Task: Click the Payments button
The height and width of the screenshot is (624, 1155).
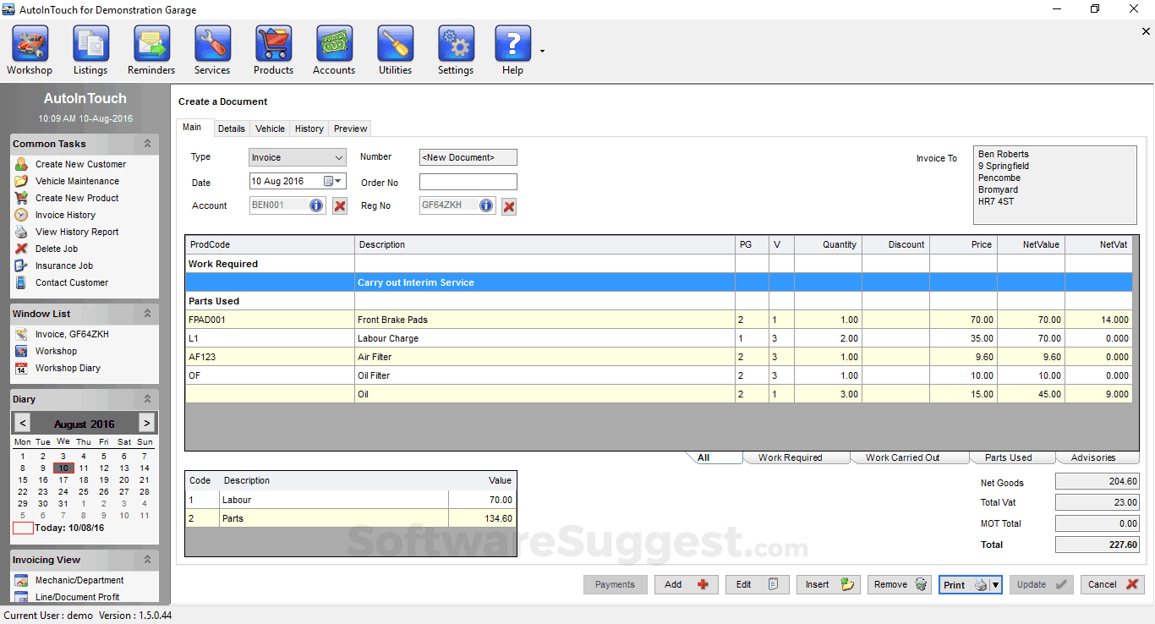Action: [615, 584]
